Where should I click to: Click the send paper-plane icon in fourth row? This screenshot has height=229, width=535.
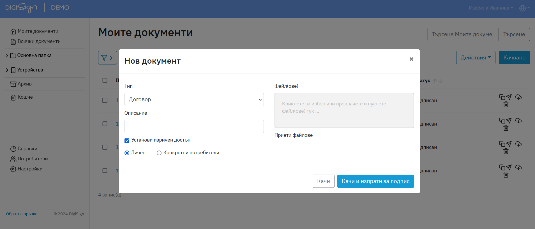(x=509, y=167)
